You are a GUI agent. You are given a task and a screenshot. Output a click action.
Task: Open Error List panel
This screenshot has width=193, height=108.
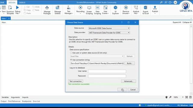pos(36,101)
